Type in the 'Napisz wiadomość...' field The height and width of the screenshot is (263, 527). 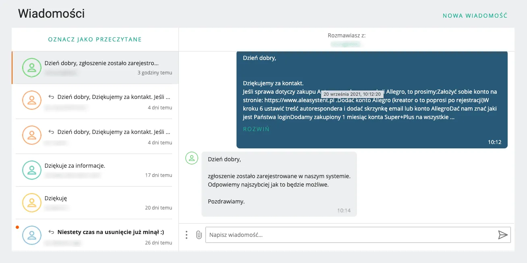tap(351, 235)
